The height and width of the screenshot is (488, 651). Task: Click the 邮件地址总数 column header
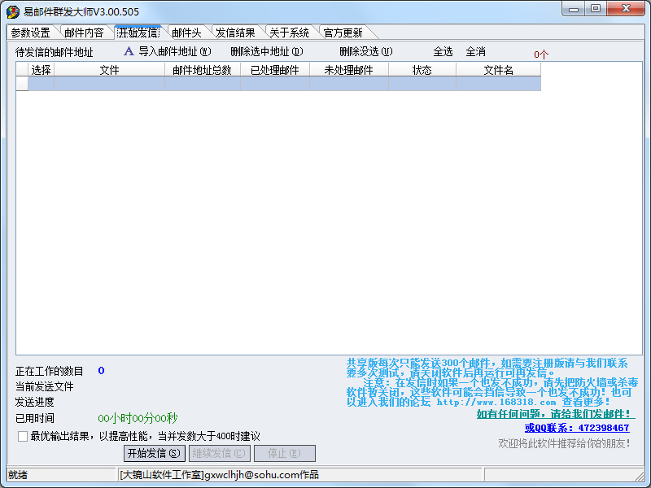click(203, 70)
